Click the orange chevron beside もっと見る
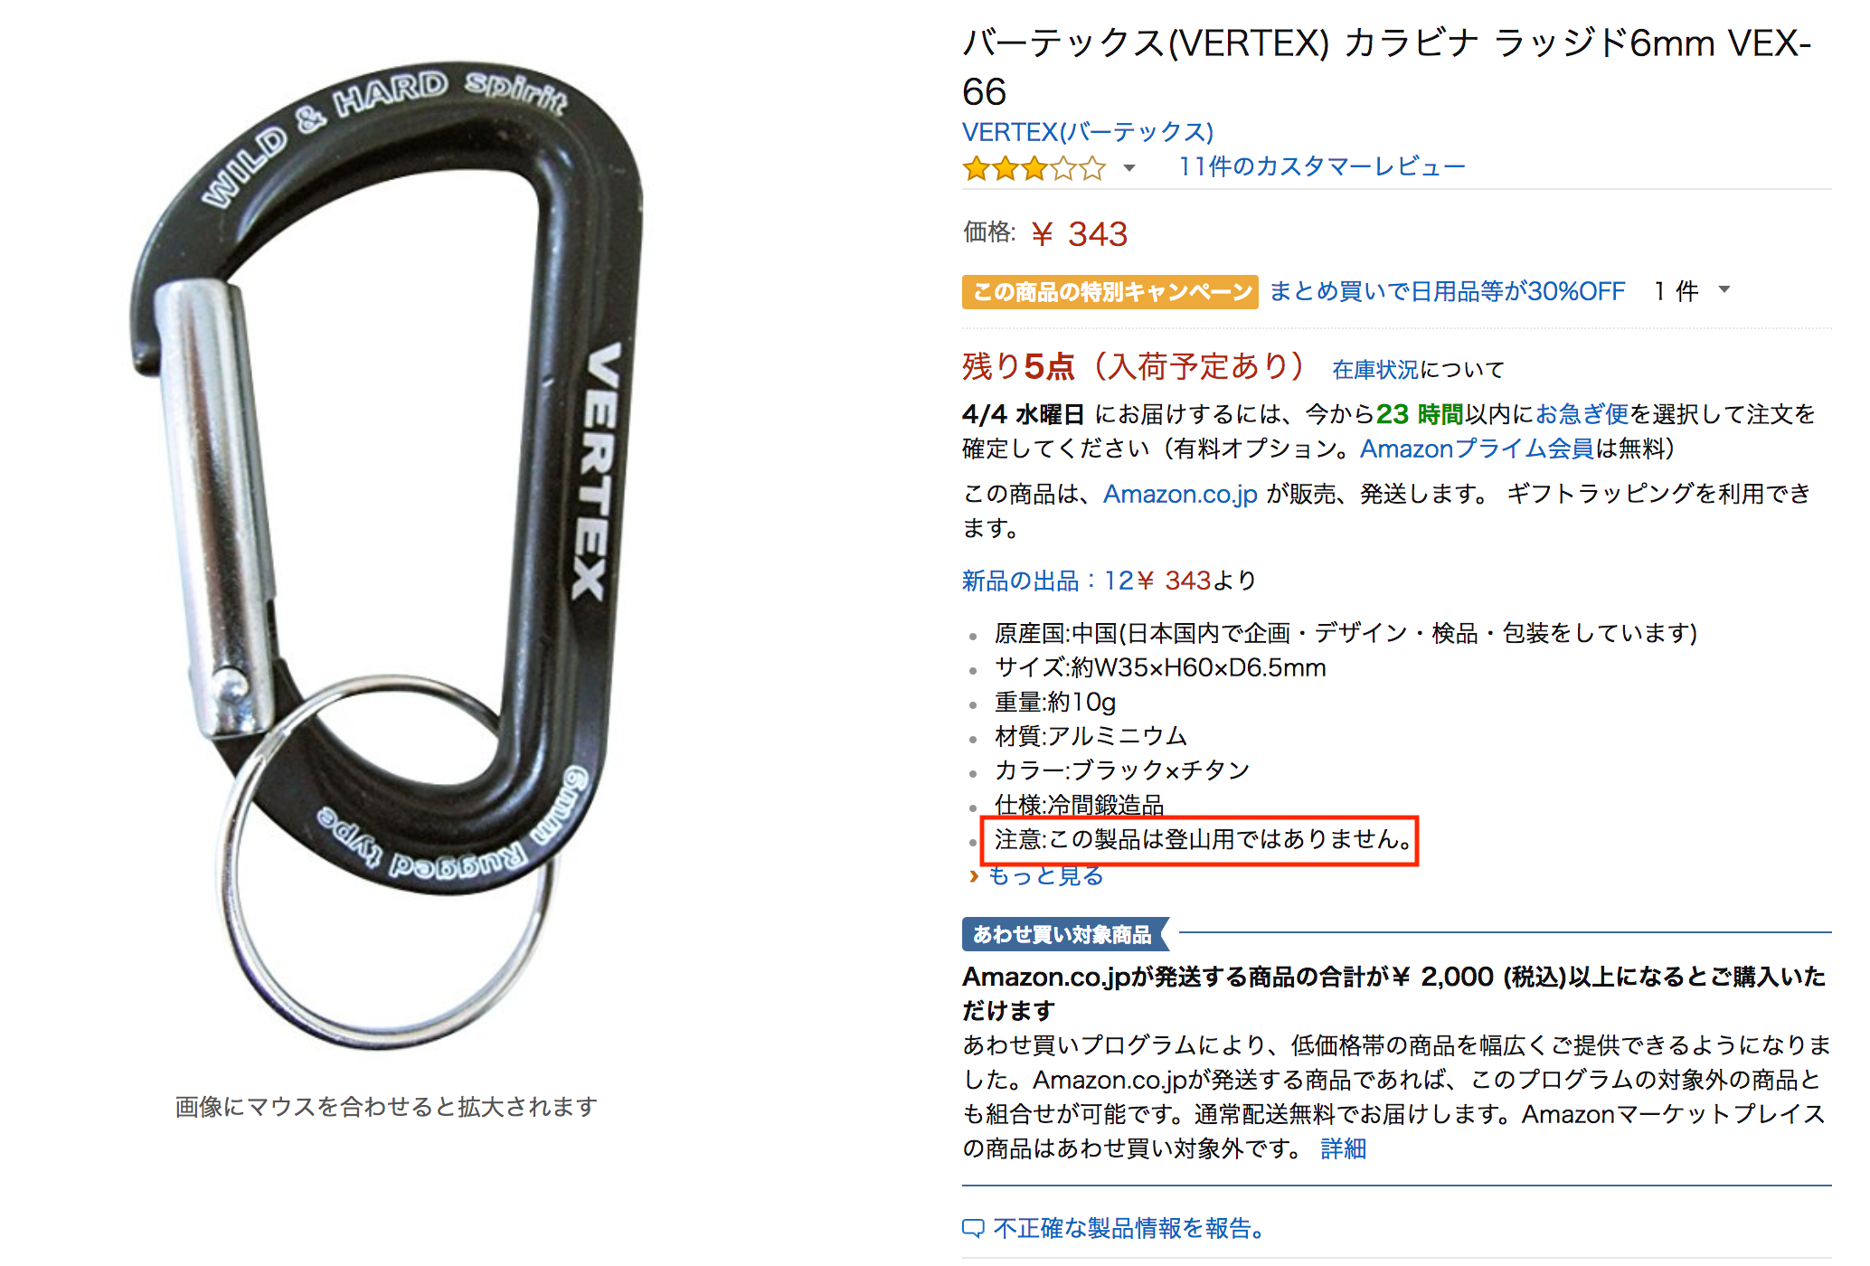The width and height of the screenshot is (1870, 1266). 974,875
